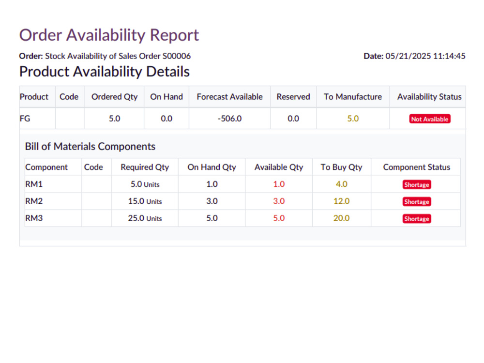Click the Reserved column header
This screenshot has height=363, width=484.
click(293, 97)
